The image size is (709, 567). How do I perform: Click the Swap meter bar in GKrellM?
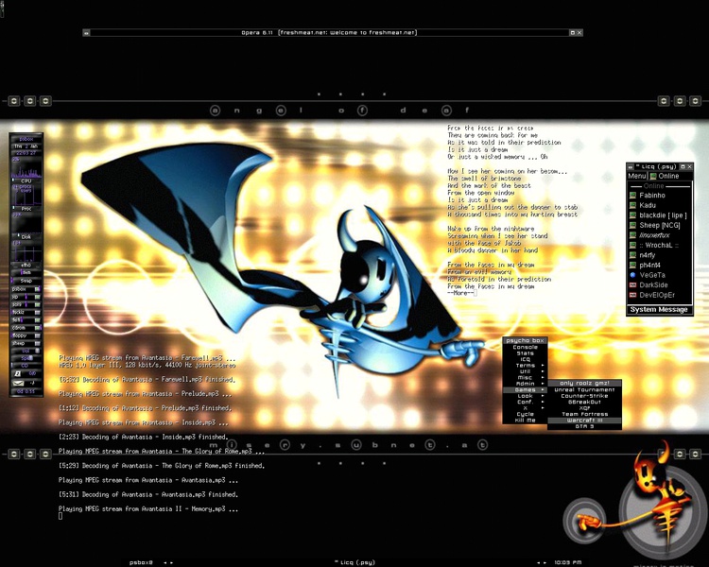(x=26, y=281)
